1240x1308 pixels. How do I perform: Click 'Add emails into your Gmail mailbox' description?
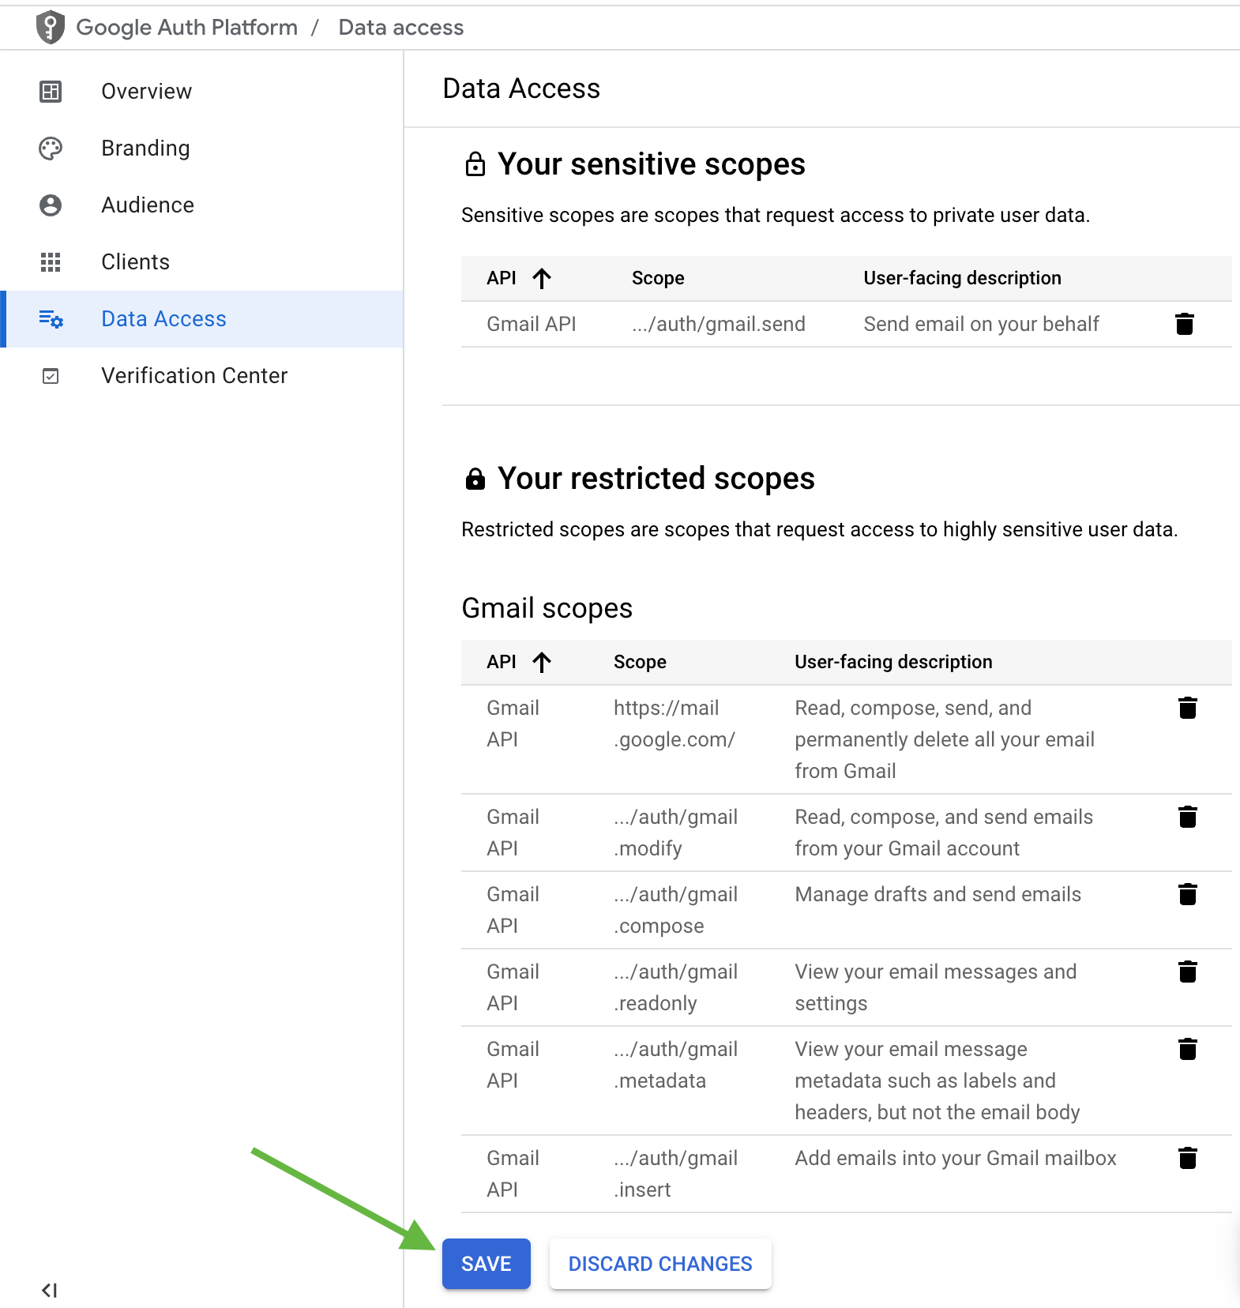[x=956, y=1158]
